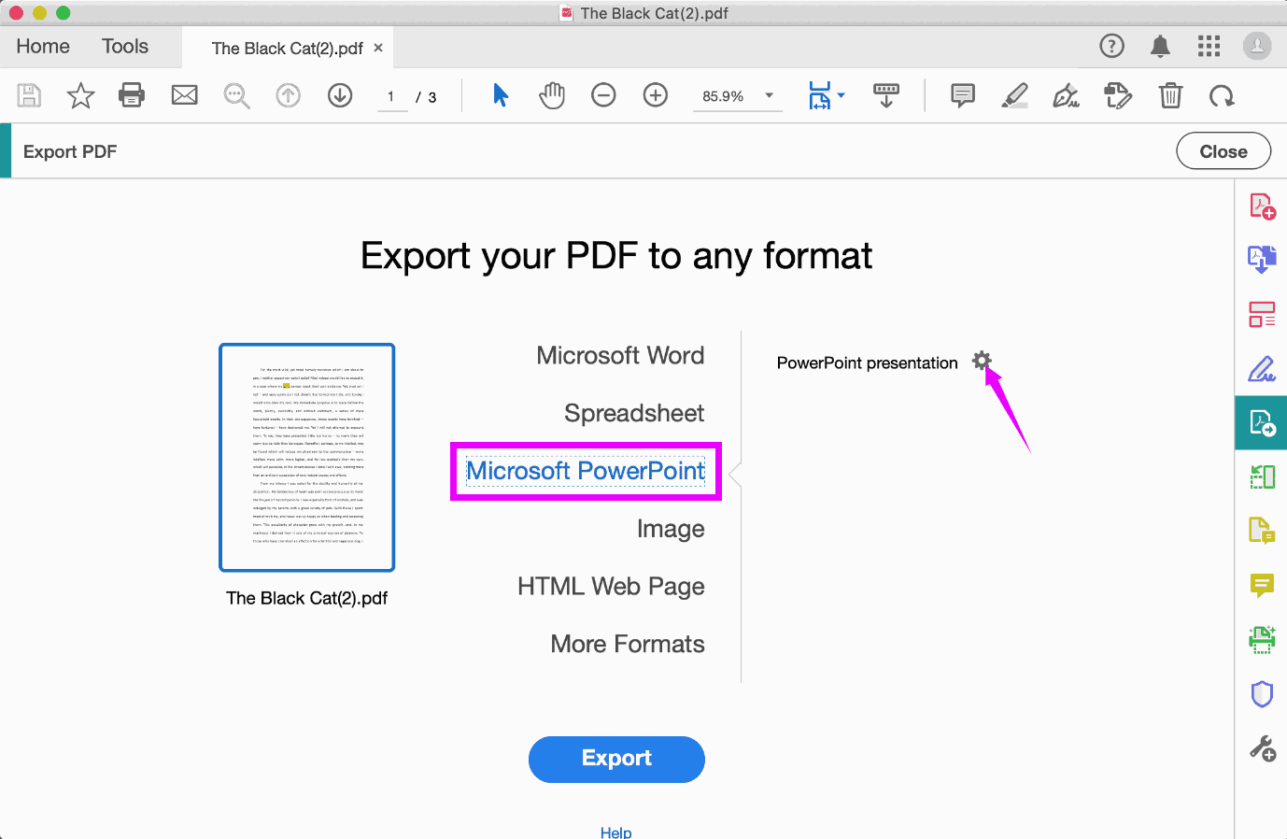
Task: Click the current page number field
Action: (x=391, y=97)
